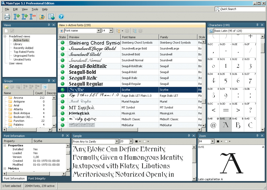
Task: Click the Property column header in Font Information
Action: pyautogui.click(x=17, y=141)
